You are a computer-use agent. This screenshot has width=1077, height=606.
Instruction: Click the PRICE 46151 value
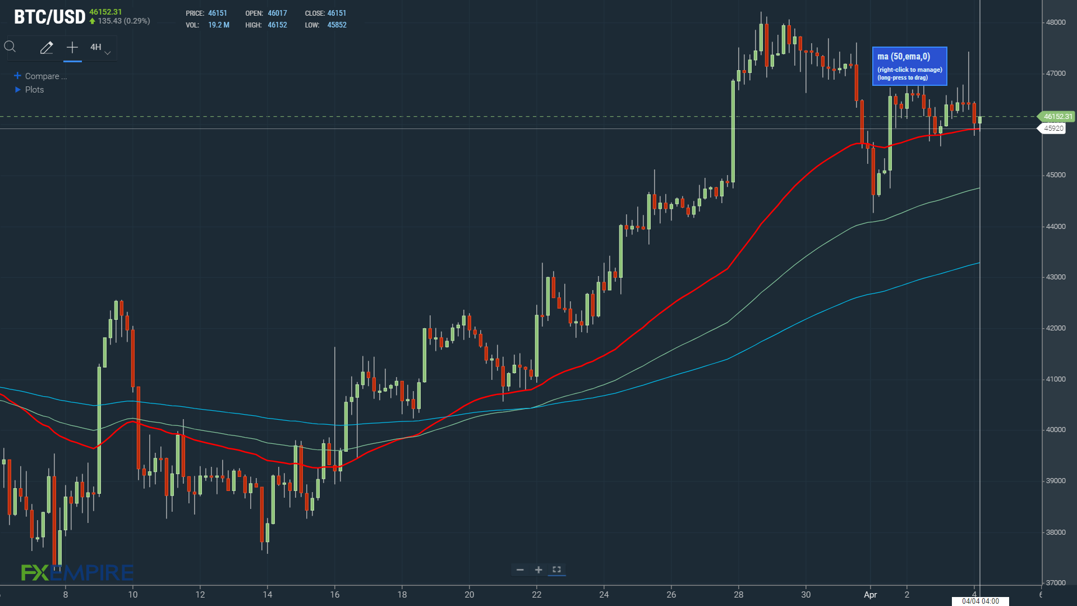(x=218, y=13)
